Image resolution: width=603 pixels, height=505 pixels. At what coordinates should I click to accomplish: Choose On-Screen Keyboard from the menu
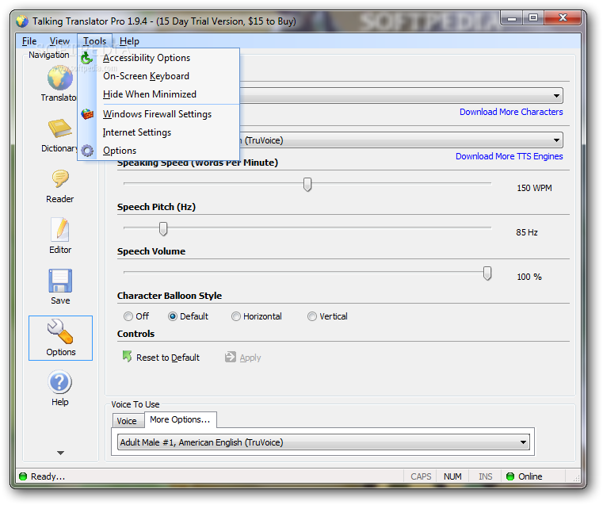(158, 76)
